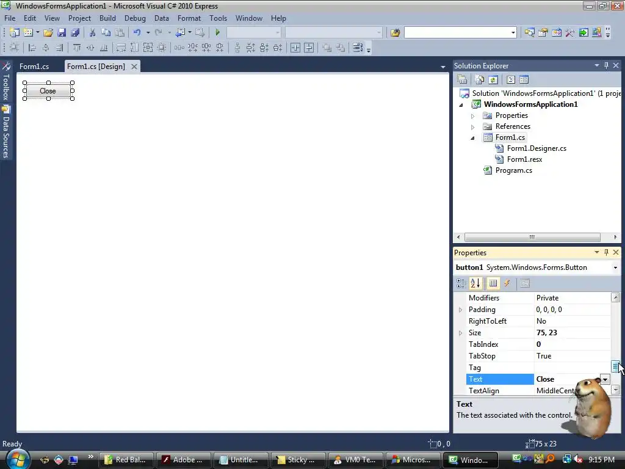Start debugging with the green play icon
625x469 pixels.
(x=218, y=32)
